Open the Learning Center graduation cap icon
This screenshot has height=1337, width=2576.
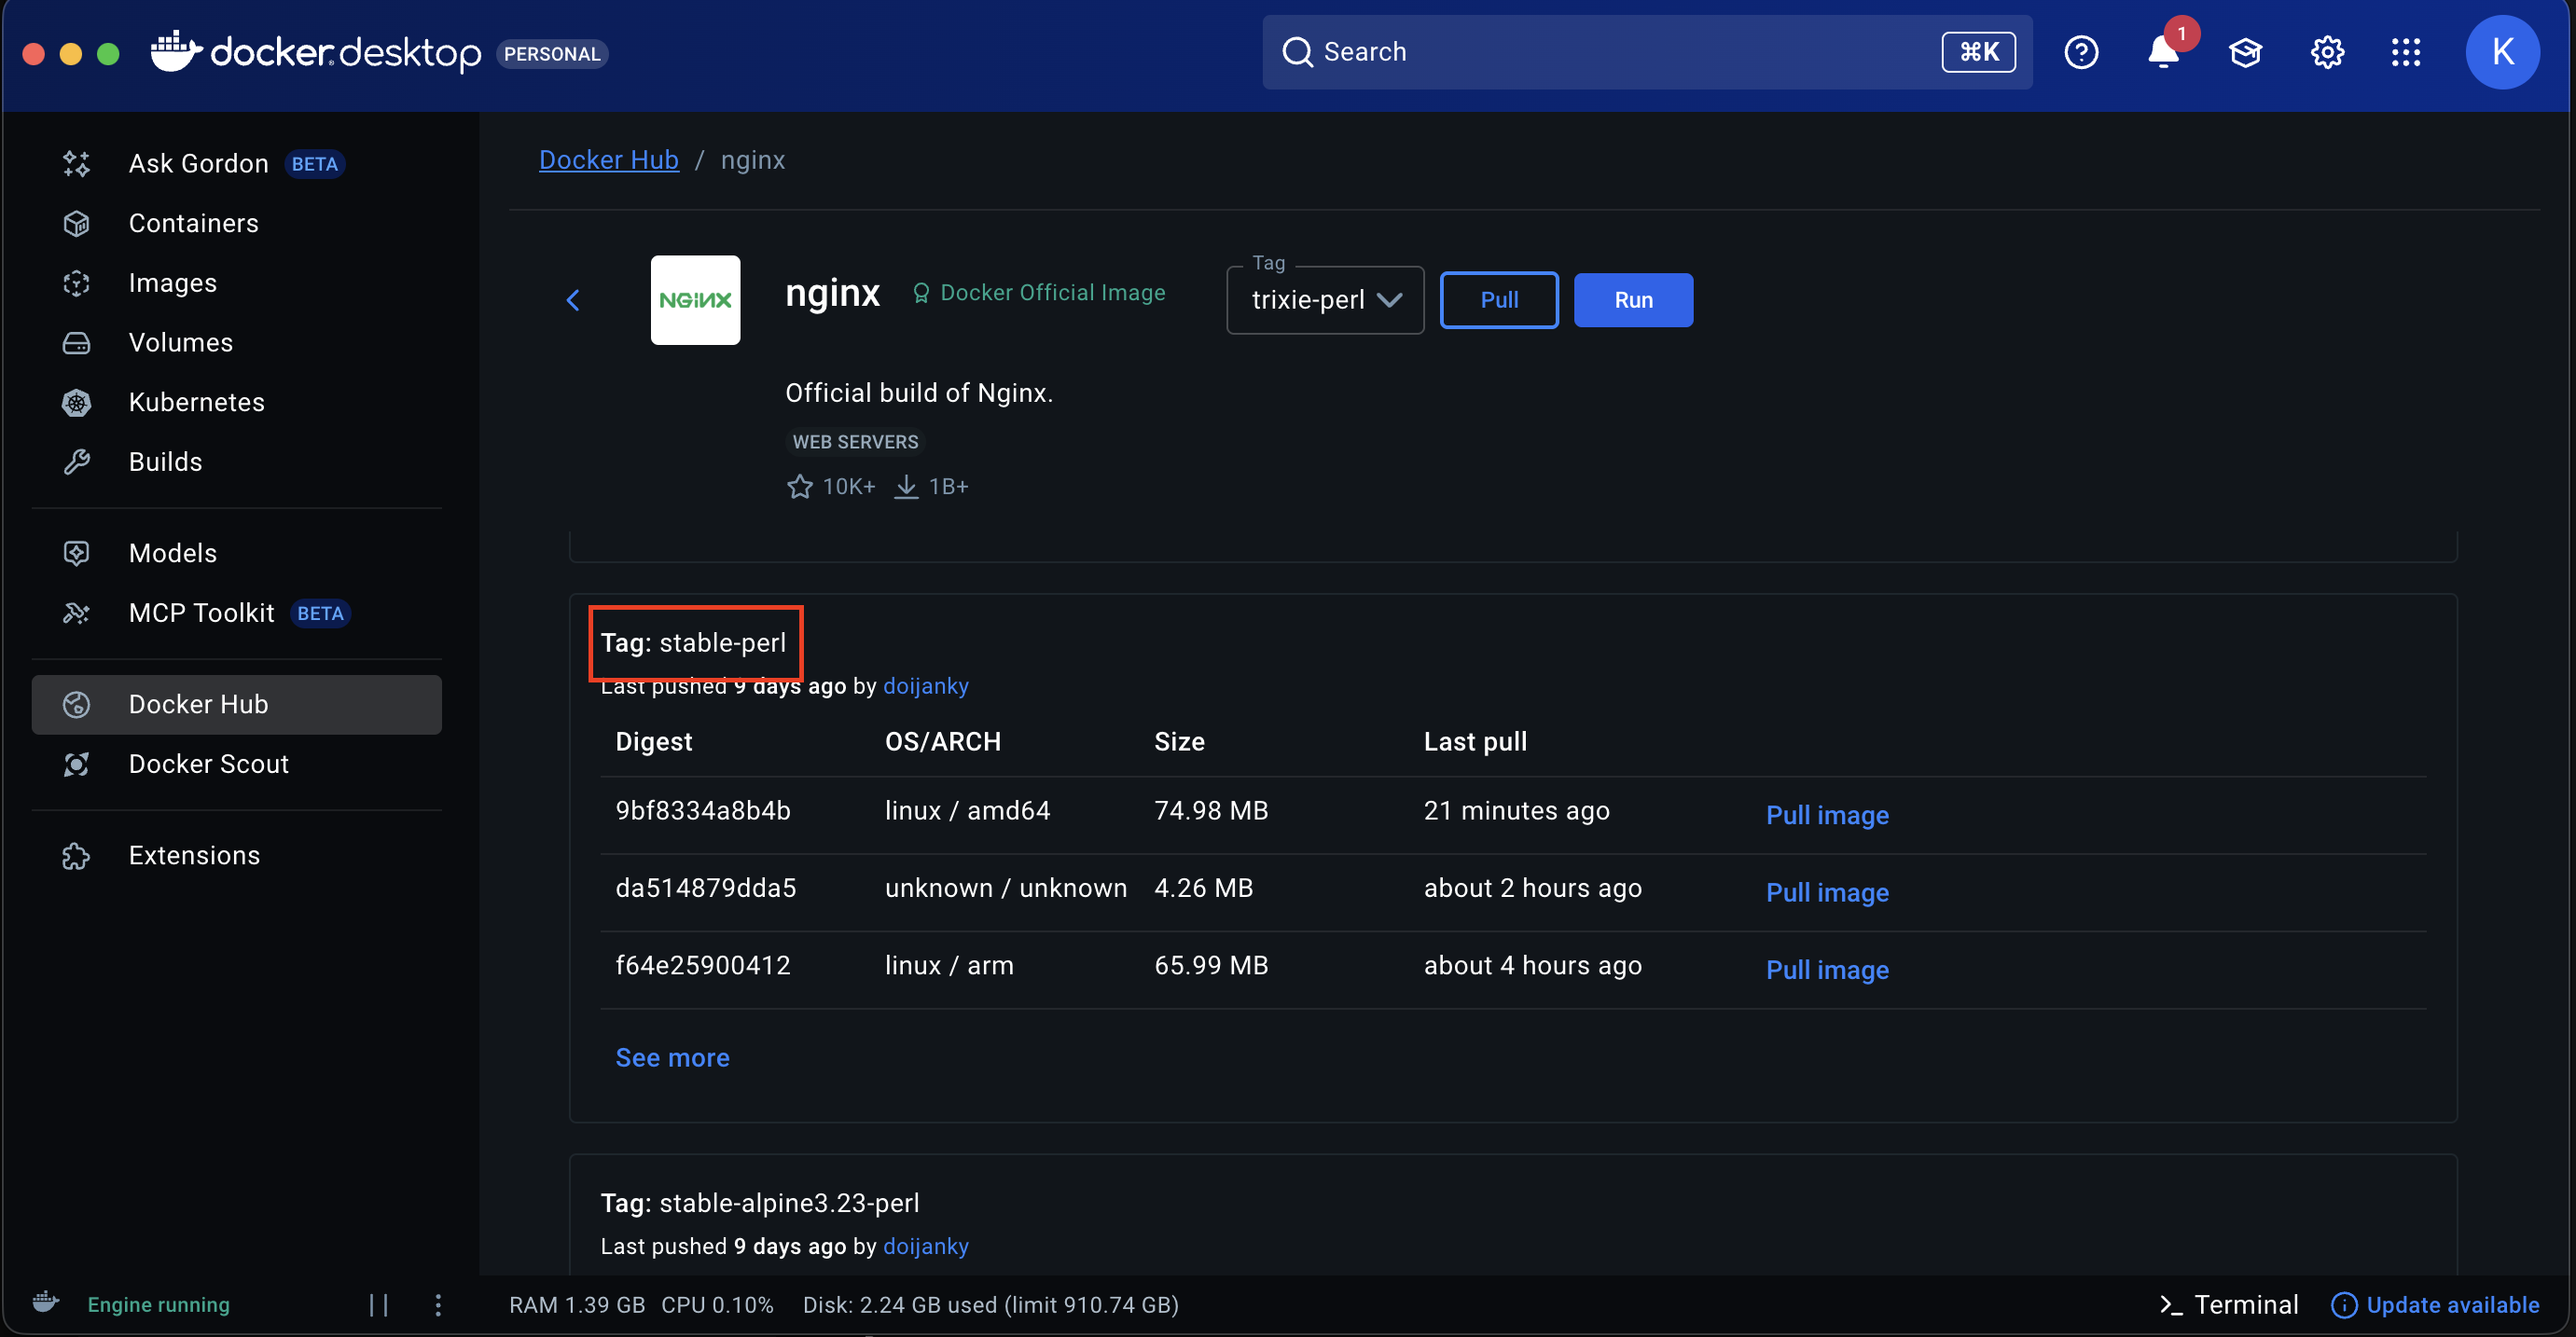[x=2245, y=52]
